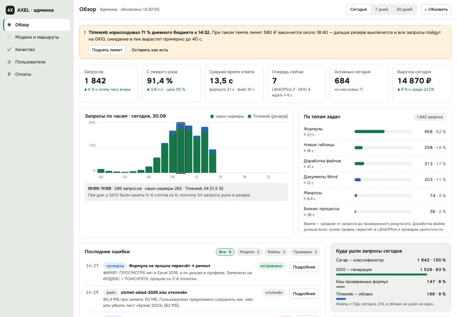Click the Формулы progress bar
Viewport: 457px width, 317px height.
pos(383,132)
